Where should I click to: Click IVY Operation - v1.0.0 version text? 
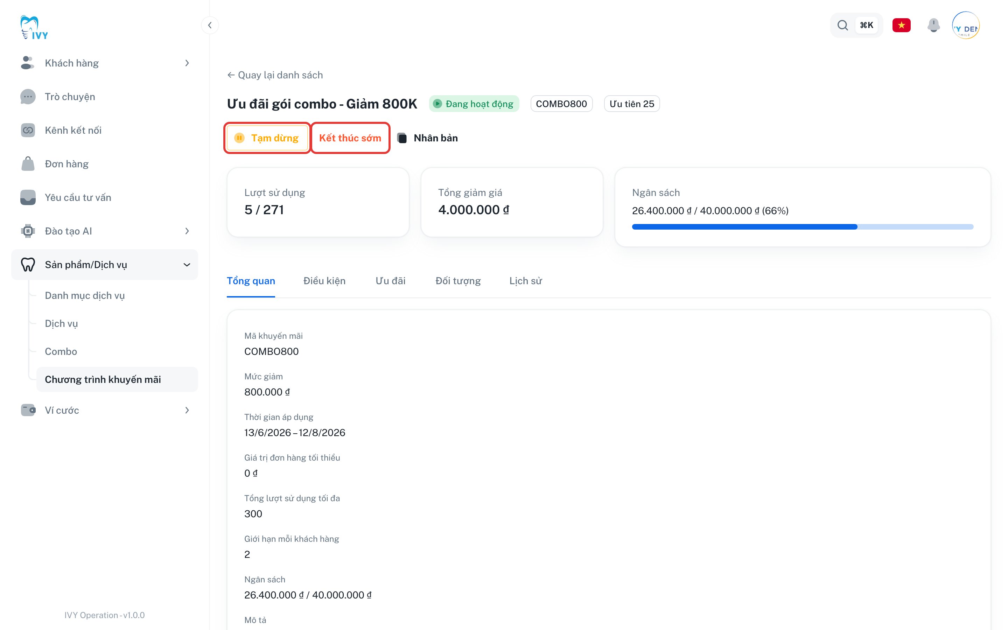(x=104, y=615)
